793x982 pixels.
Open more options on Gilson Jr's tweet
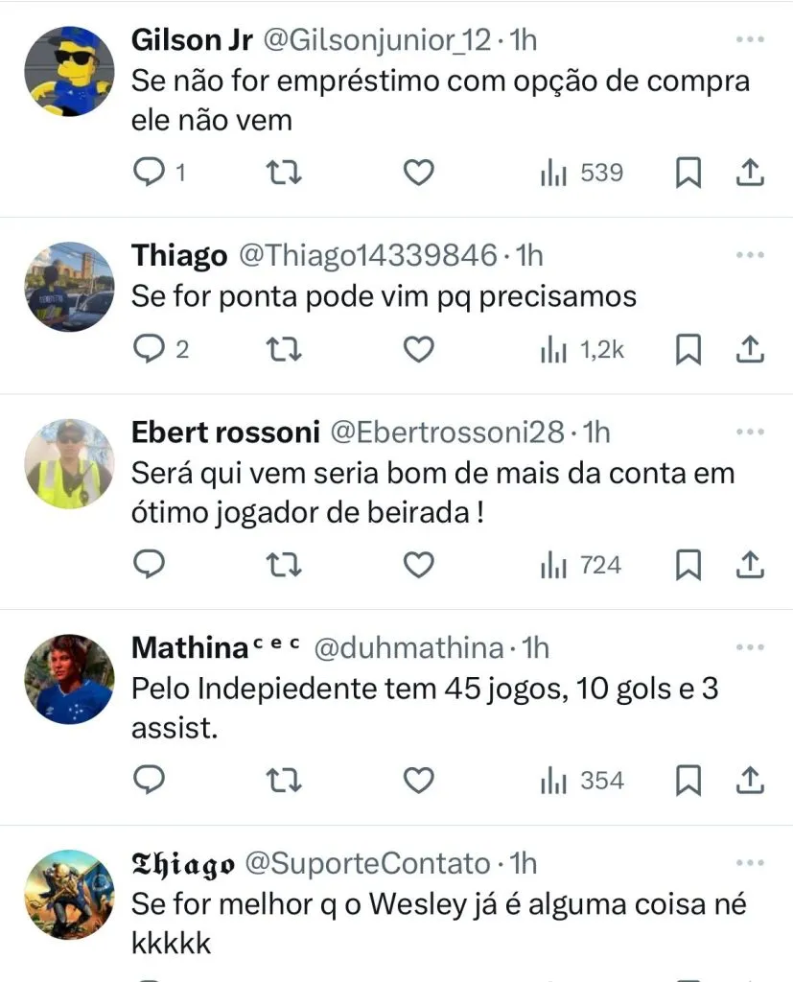(749, 40)
